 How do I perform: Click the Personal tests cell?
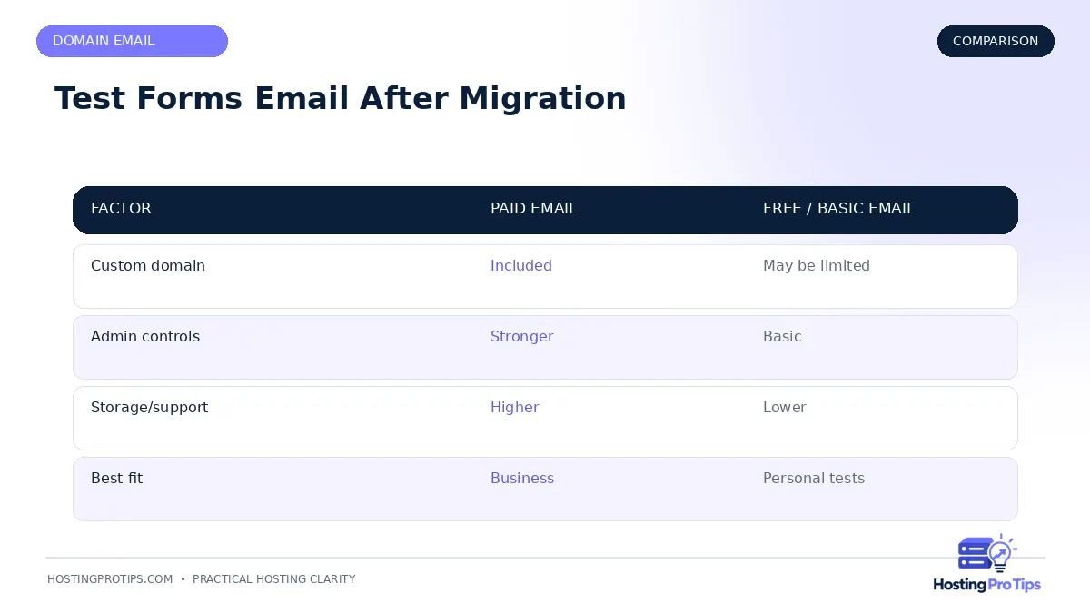pos(814,478)
